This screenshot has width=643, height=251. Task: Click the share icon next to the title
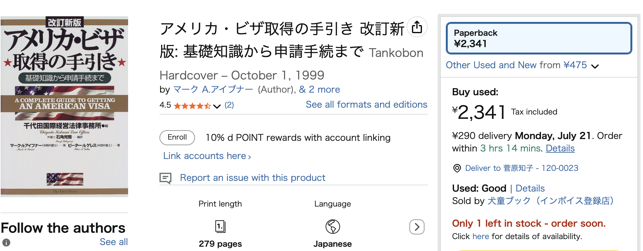(x=417, y=28)
